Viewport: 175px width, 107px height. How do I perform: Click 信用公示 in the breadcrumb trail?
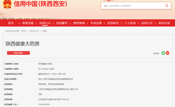click(x=34, y=31)
